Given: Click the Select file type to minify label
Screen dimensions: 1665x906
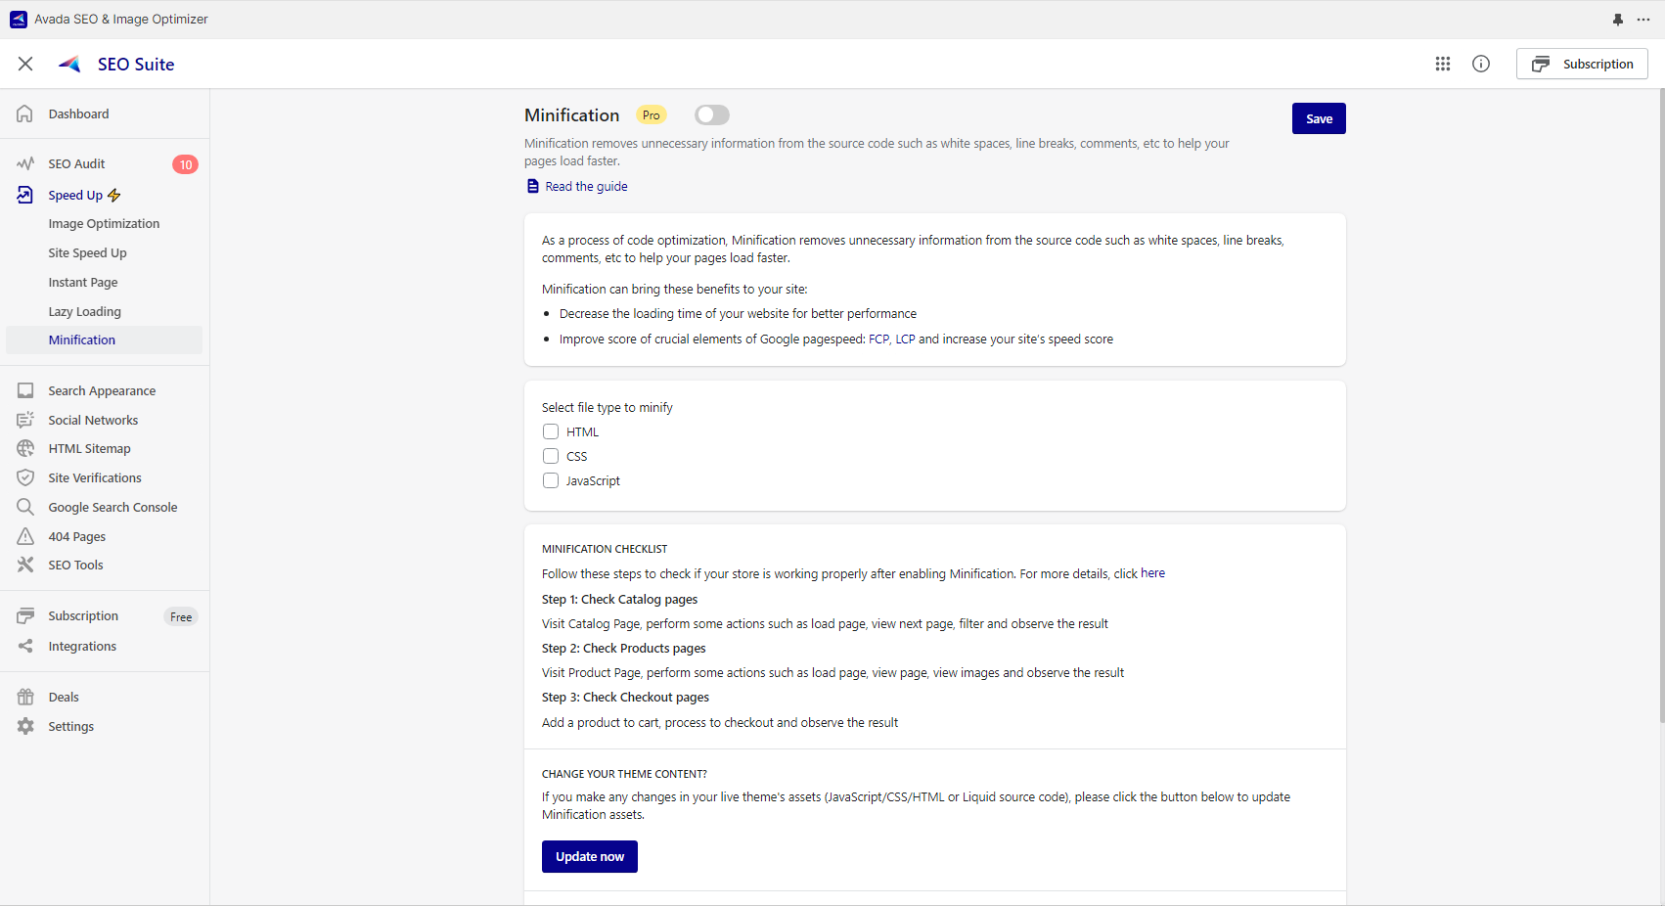Looking at the screenshot, I should [x=607, y=407].
